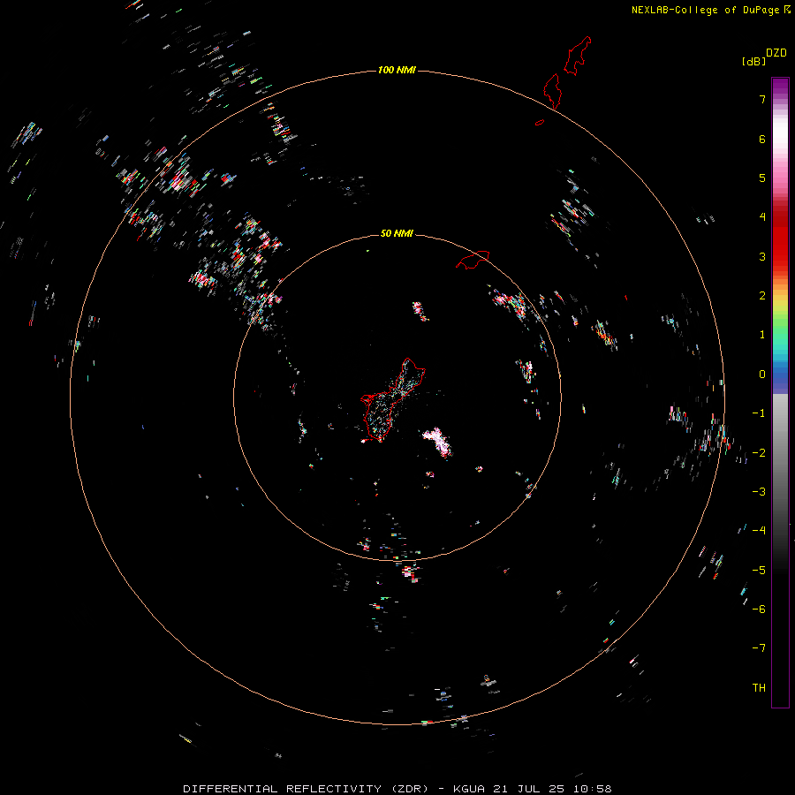Screen dimensions: 795x795
Task: Click the colorbar value 5 label
Action: pos(762,178)
